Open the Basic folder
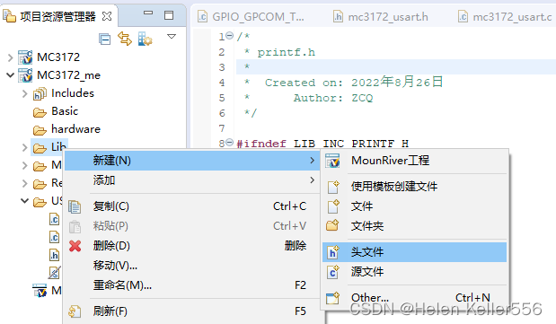Image resolution: width=556 pixels, height=324 pixels. click(x=65, y=111)
